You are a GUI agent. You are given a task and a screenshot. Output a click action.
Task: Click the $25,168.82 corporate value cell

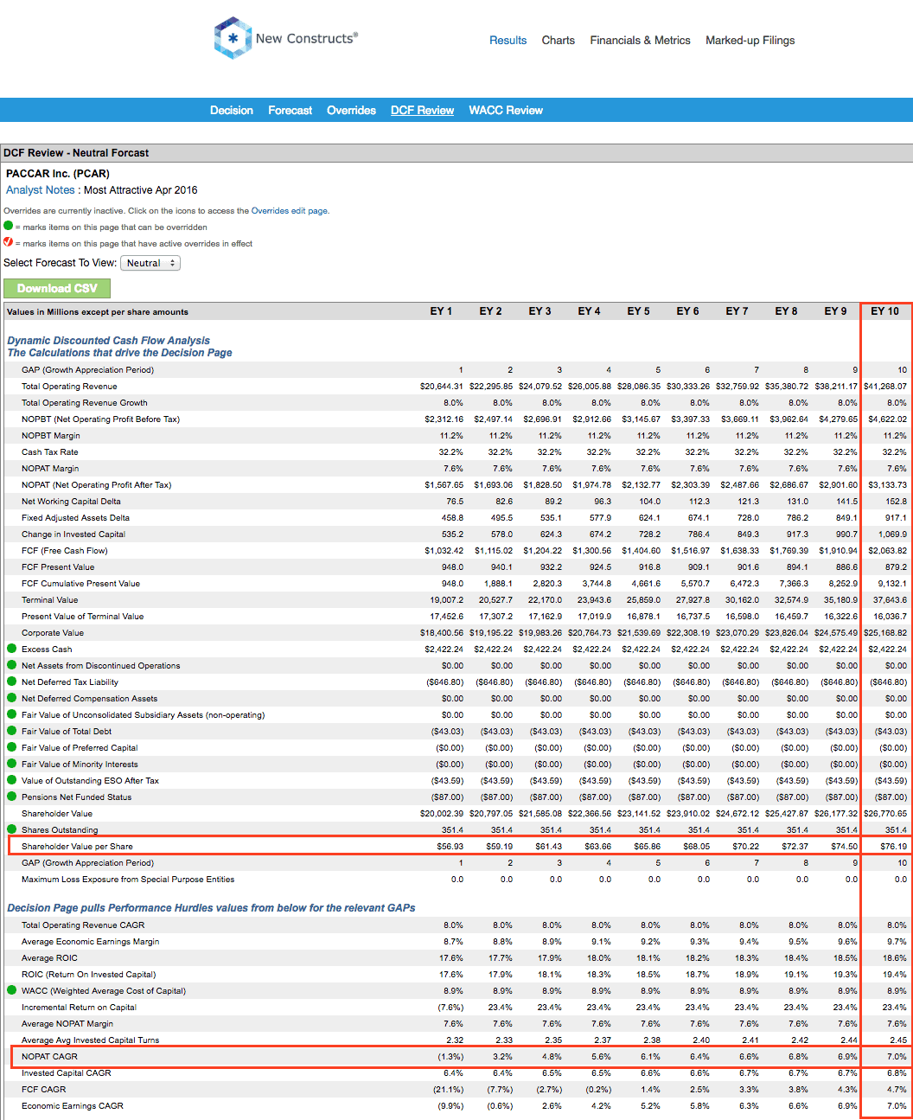885,633
